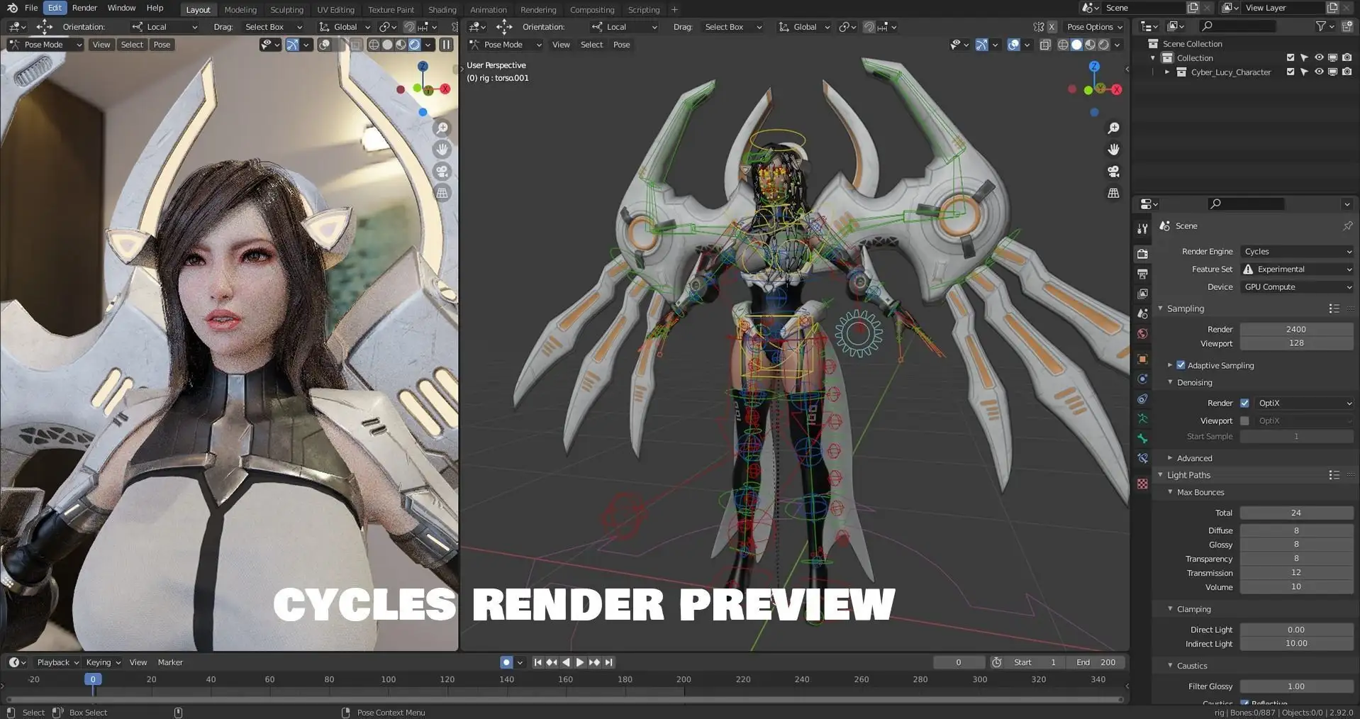
Task: Jump to the end frame button
Action: click(x=608, y=662)
